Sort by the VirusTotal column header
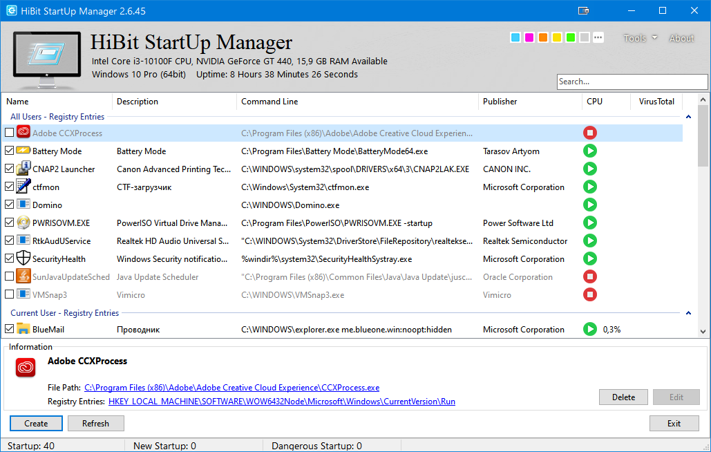 (x=656, y=102)
